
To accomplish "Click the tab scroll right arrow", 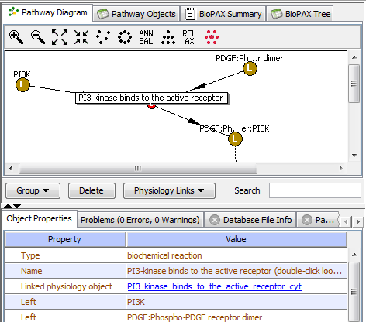I will click(358, 221).
